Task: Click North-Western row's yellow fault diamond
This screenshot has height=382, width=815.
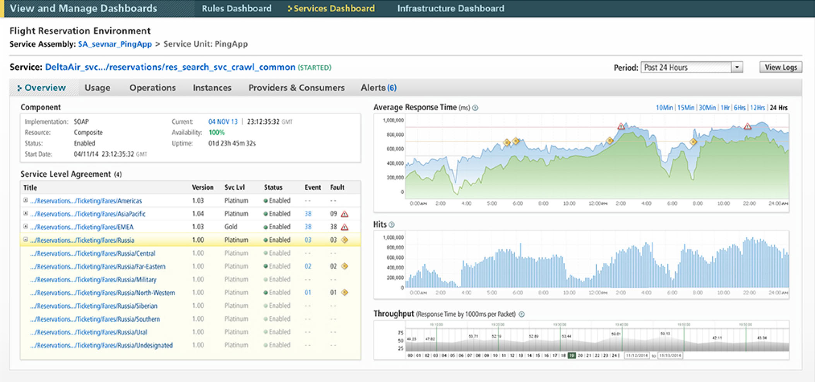Action: tap(344, 293)
